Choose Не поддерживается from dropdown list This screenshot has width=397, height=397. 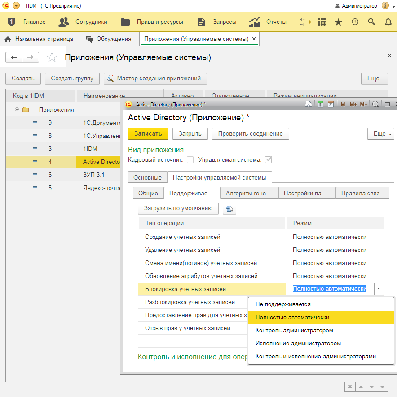283,304
